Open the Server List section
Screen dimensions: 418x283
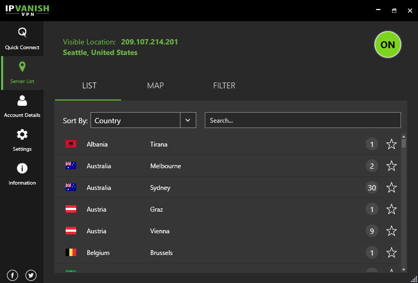click(x=22, y=72)
